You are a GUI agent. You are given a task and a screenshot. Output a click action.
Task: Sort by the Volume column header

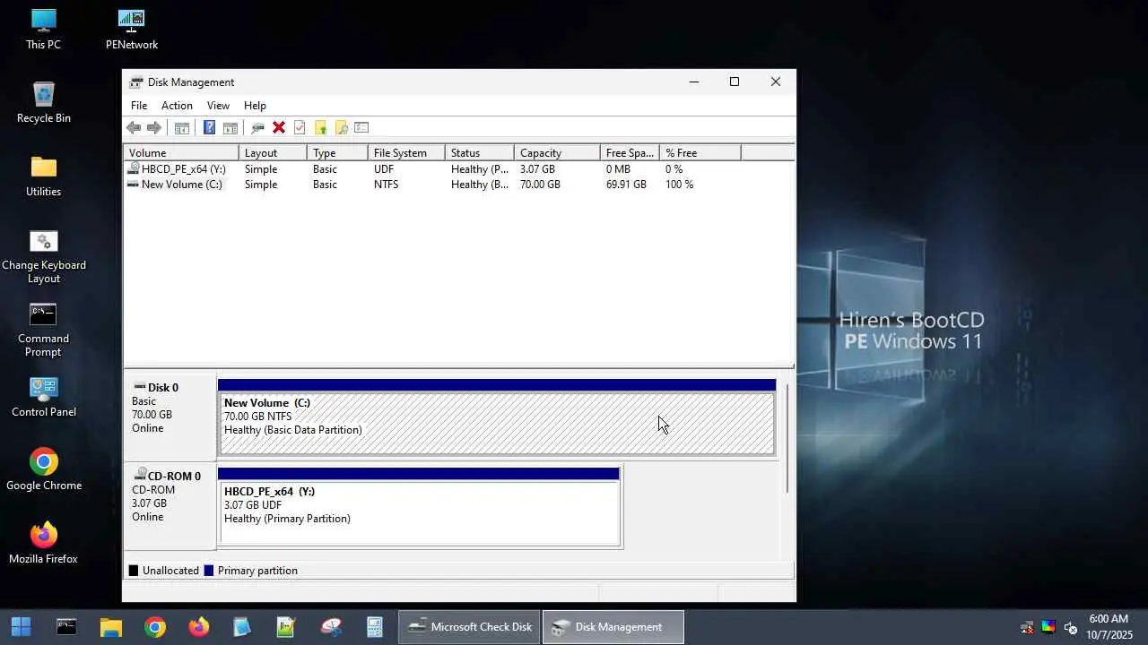181,153
